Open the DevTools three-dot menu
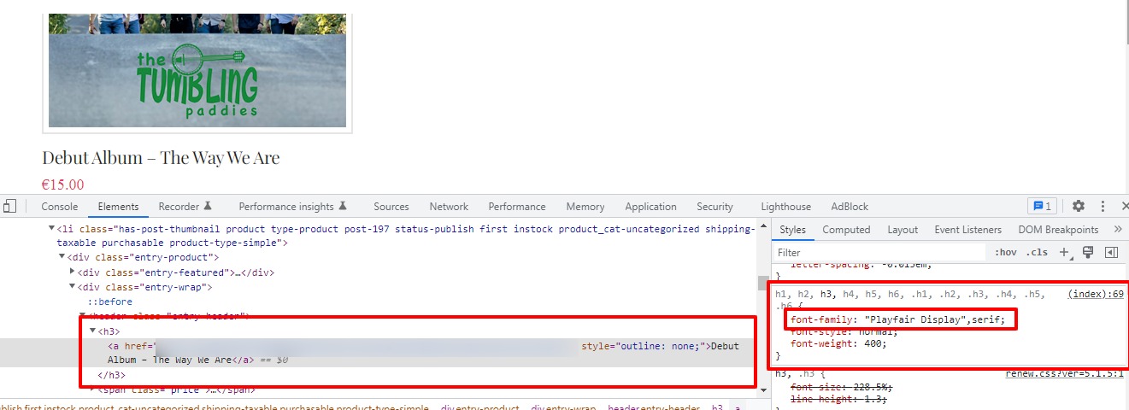 [1103, 207]
